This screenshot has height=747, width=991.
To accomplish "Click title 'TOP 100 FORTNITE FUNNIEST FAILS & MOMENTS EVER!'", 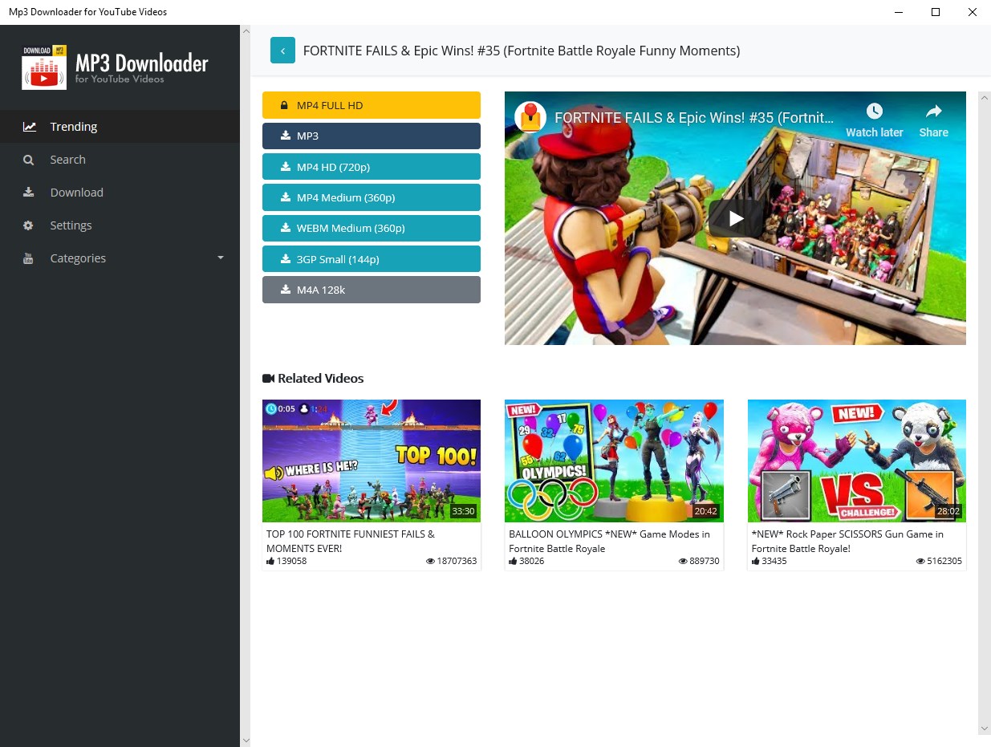I will point(351,541).
